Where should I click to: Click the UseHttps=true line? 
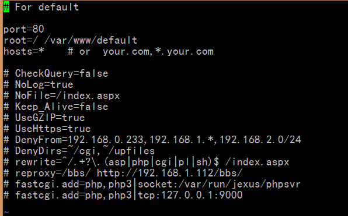point(47,129)
